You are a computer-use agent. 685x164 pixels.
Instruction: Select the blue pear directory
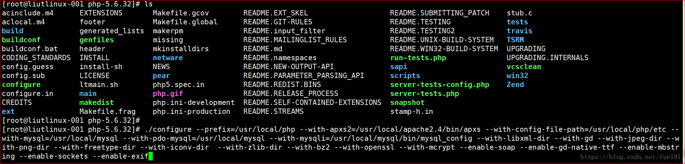click(x=161, y=76)
